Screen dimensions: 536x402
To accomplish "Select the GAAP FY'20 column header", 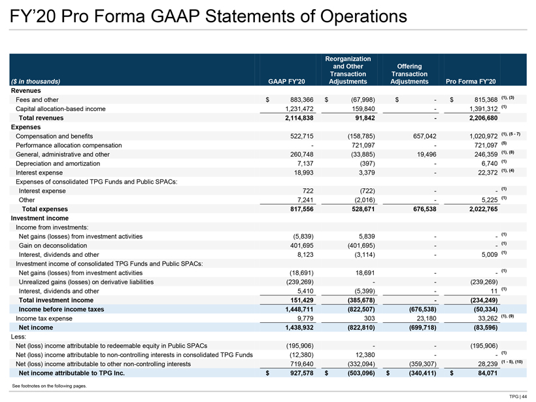I will (286, 81).
